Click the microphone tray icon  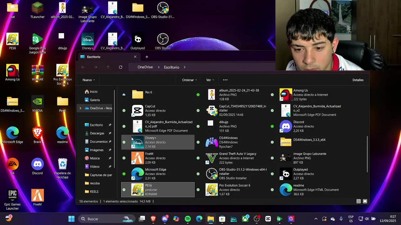click(341, 219)
